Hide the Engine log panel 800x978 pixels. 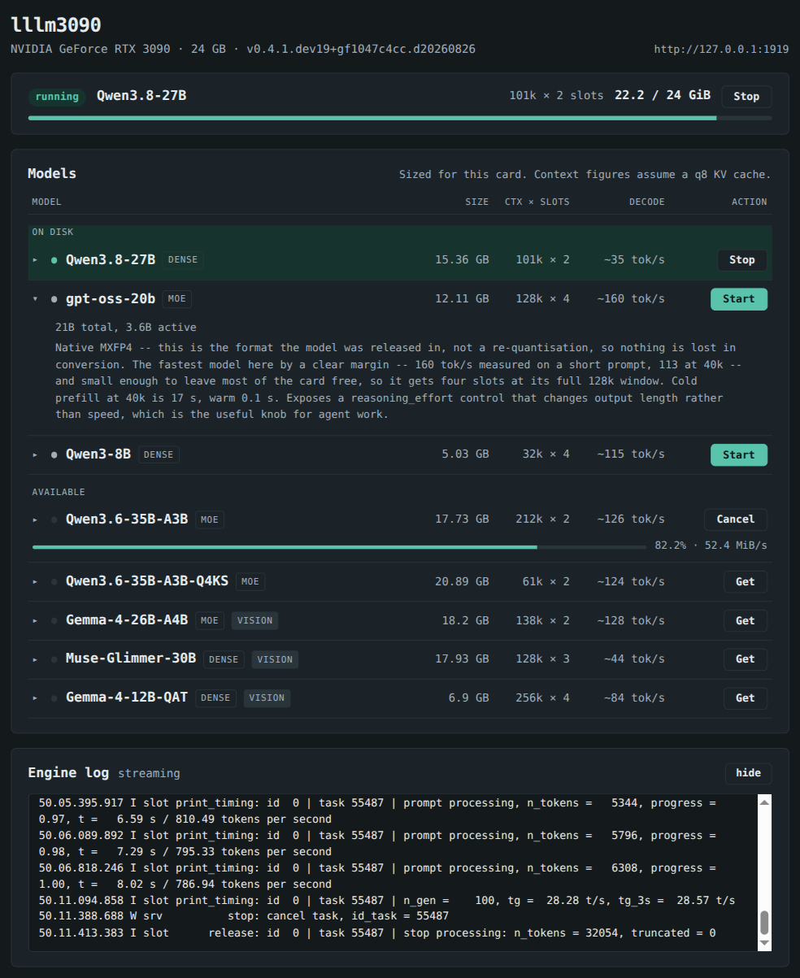[748, 773]
